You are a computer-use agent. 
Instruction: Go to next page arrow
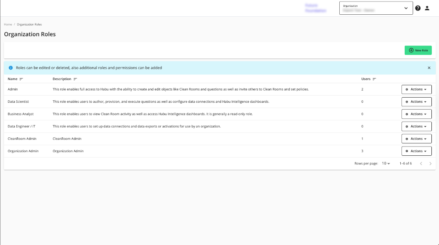point(430,164)
